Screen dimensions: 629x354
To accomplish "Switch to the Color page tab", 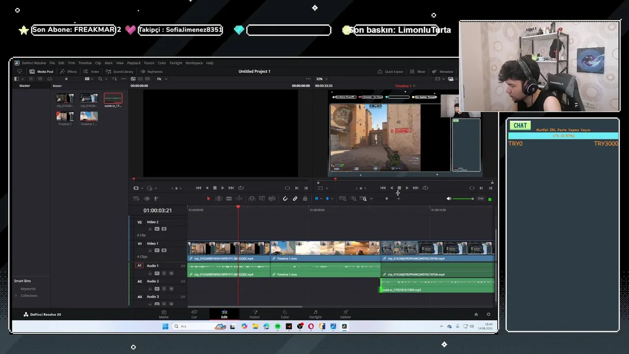I will click(x=285, y=314).
